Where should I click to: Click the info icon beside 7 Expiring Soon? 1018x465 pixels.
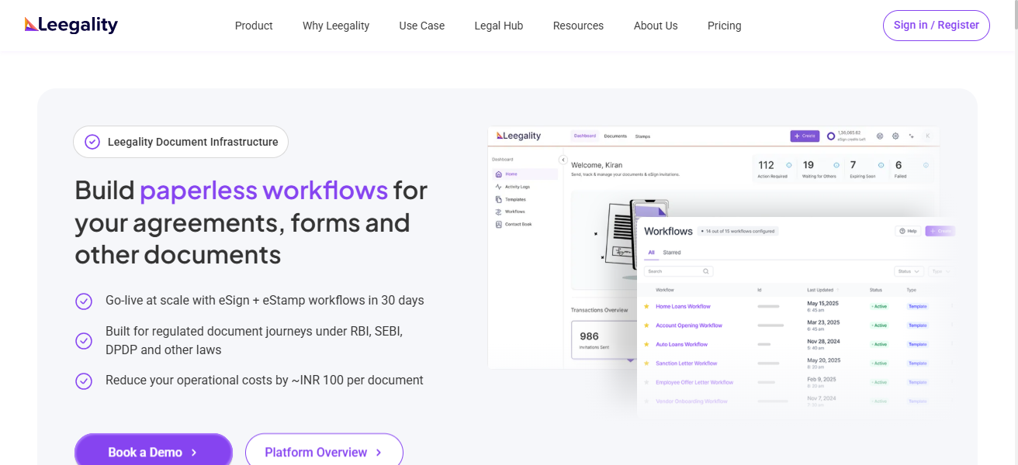(x=881, y=165)
